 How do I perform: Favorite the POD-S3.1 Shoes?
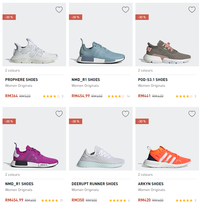192,10
